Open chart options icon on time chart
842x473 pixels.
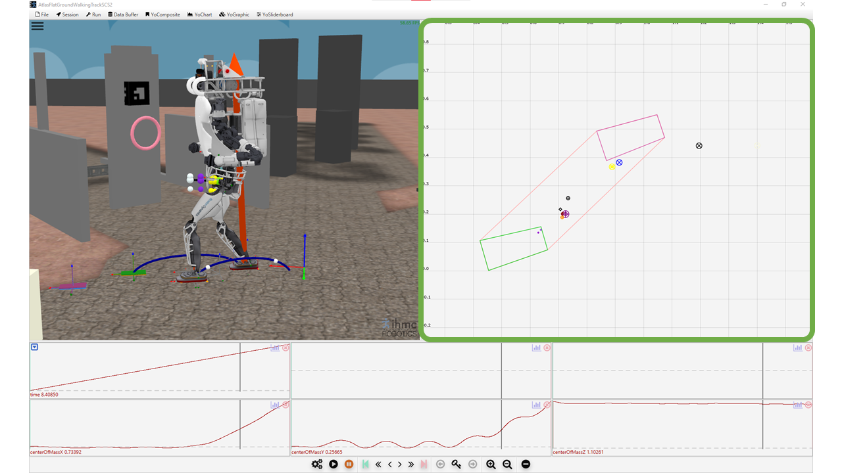click(276, 348)
